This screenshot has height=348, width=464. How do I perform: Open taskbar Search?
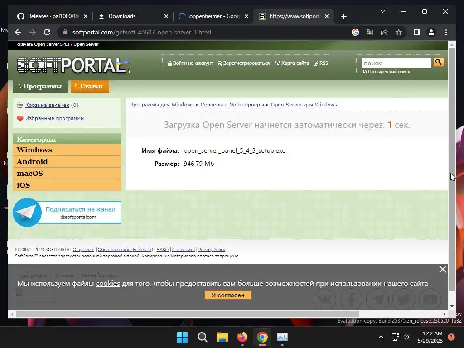203,337
